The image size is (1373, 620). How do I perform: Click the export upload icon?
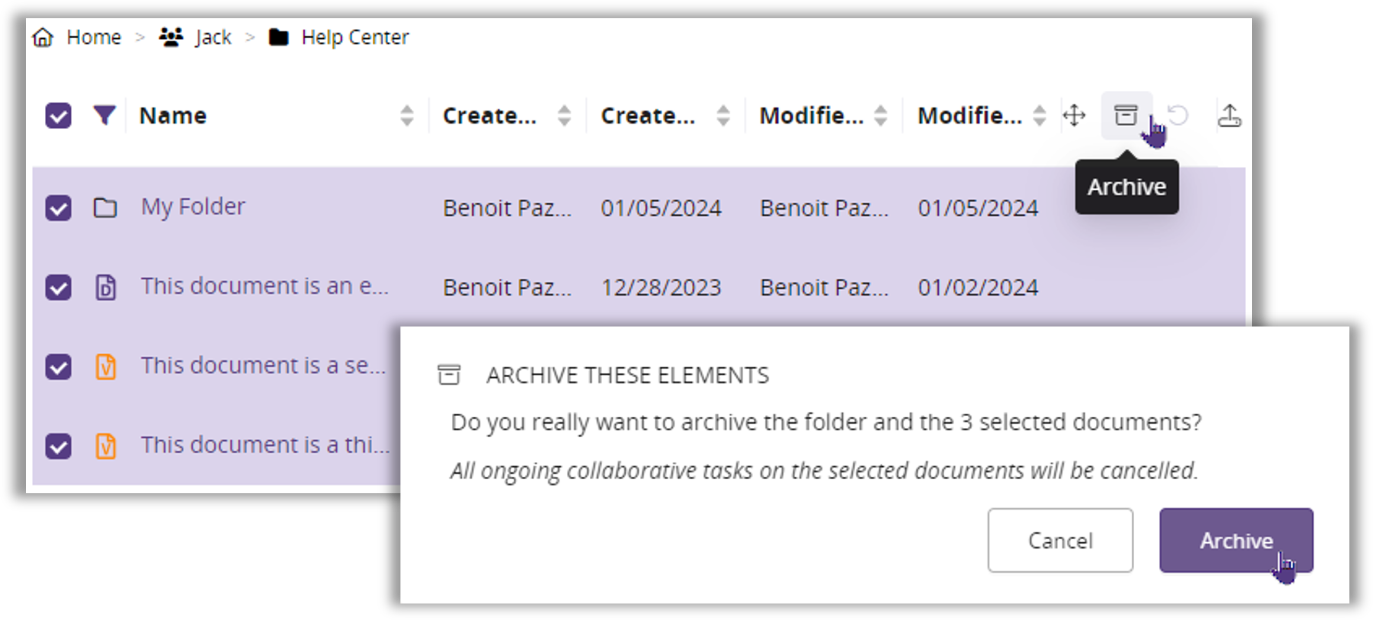(1229, 116)
